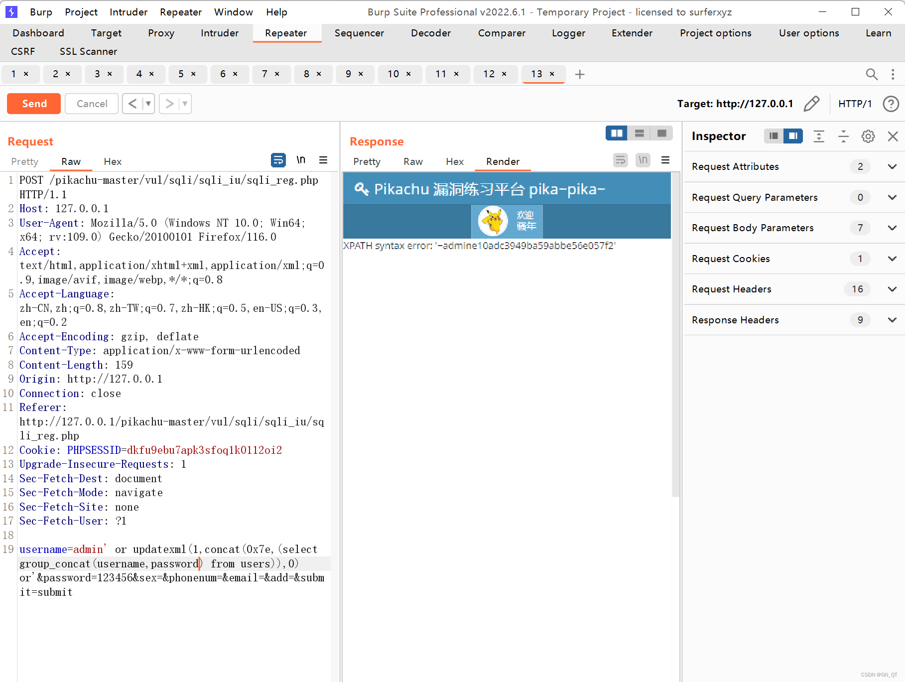This screenshot has width=905, height=682.
Task: Toggle response word wrap icon
Action: [x=620, y=160]
